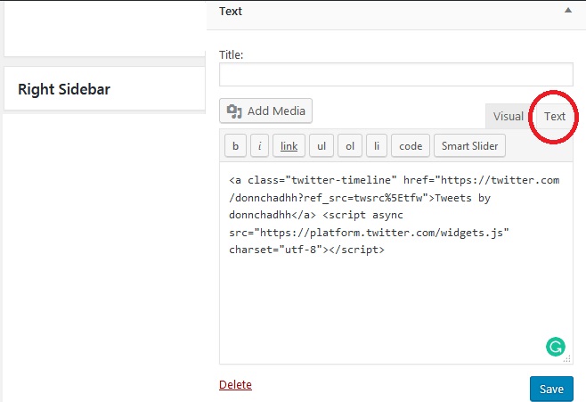Switch to the Text editor tab
The height and width of the screenshot is (402, 586).
click(554, 116)
